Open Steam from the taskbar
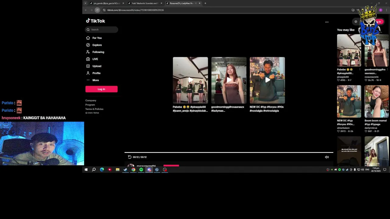Screen dimensions: 390x219 pyautogui.click(x=125, y=170)
